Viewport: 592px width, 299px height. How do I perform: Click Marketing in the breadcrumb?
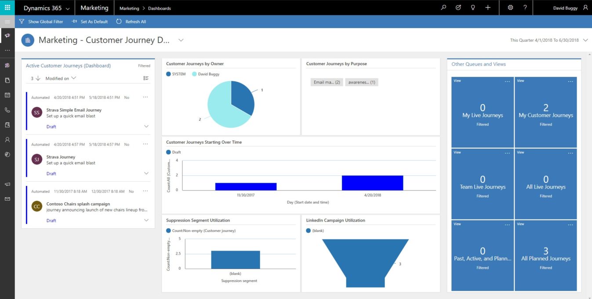point(129,8)
